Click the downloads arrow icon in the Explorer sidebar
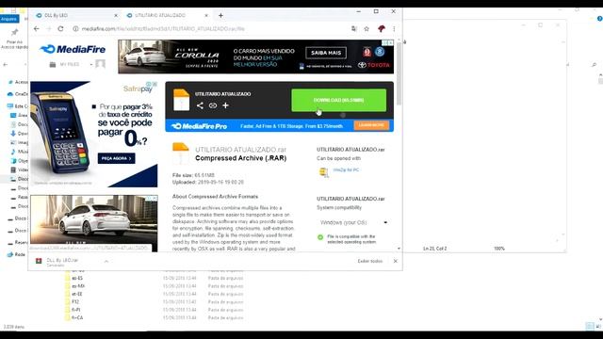The height and width of the screenshot is (339, 603). coord(13,134)
